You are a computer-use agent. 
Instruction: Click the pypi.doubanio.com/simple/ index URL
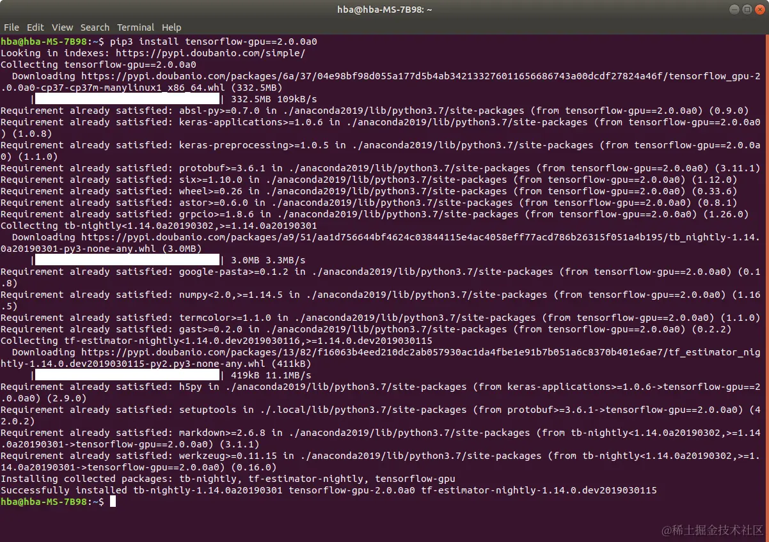coord(210,53)
